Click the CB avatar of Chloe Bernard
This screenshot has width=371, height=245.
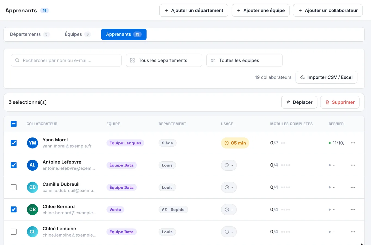[x=33, y=209]
